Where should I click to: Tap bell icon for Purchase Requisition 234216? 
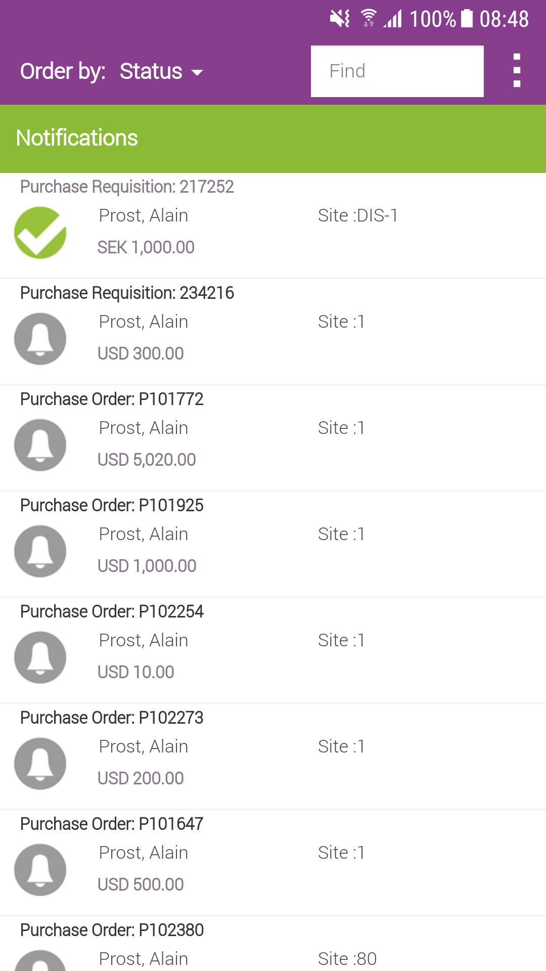40,339
